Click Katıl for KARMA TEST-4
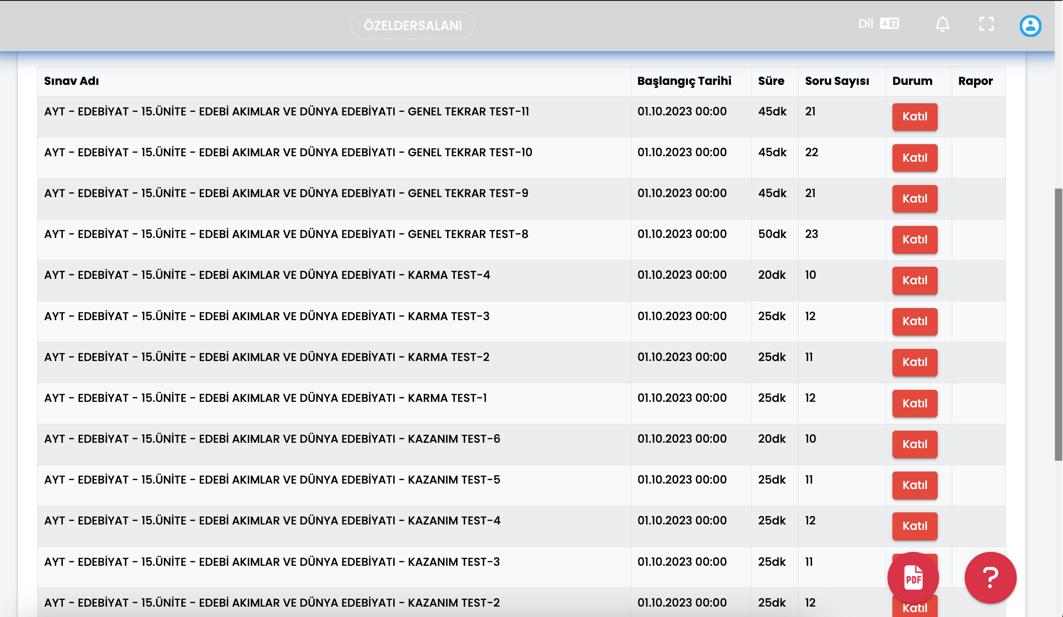The width and height of the screenshot is (1063, 617). coord(914,281)
